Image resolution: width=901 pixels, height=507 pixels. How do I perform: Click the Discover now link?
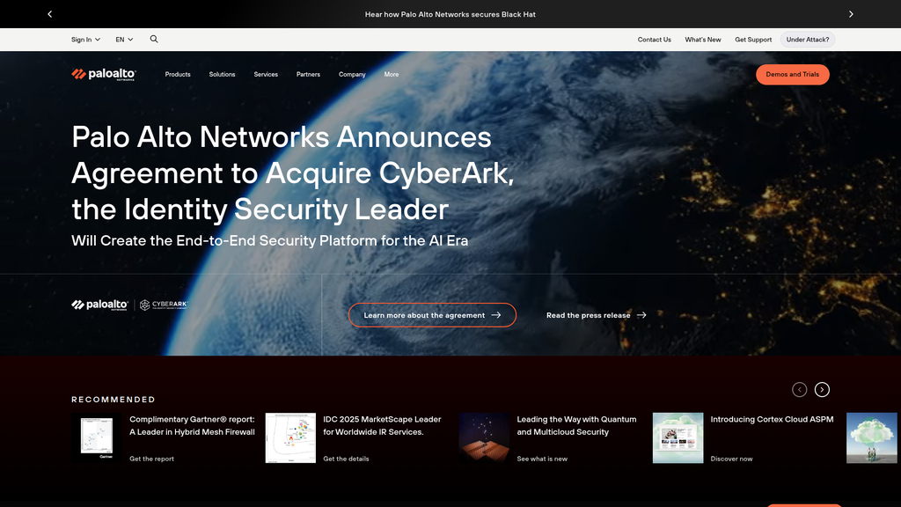(x=731, y=459)
